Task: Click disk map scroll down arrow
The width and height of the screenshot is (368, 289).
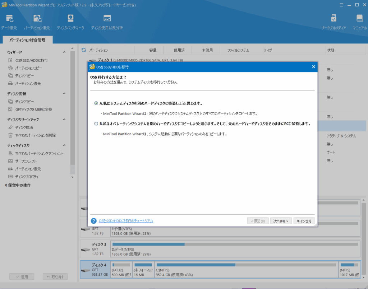Action: click(364, 277)
